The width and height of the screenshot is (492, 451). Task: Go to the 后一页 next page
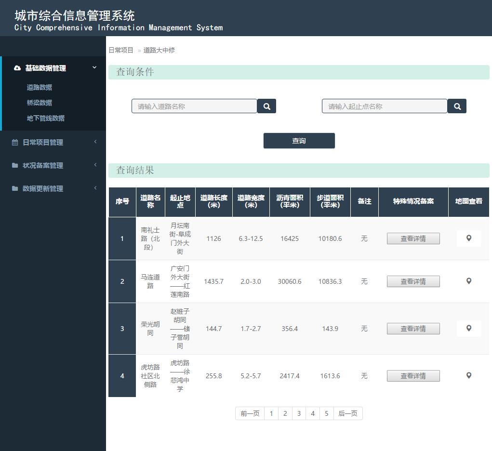click(347, 413)
